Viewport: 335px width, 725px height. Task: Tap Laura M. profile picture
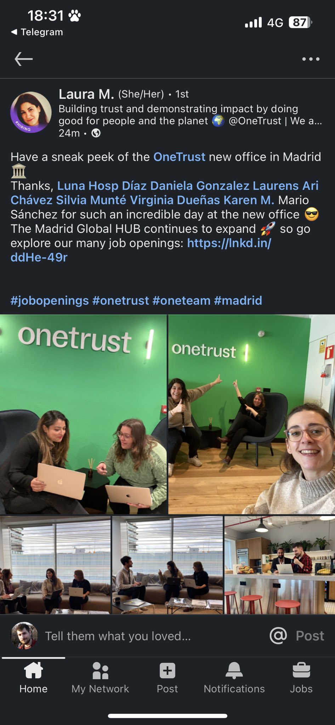pyautogui.click(x=31, y=113)
